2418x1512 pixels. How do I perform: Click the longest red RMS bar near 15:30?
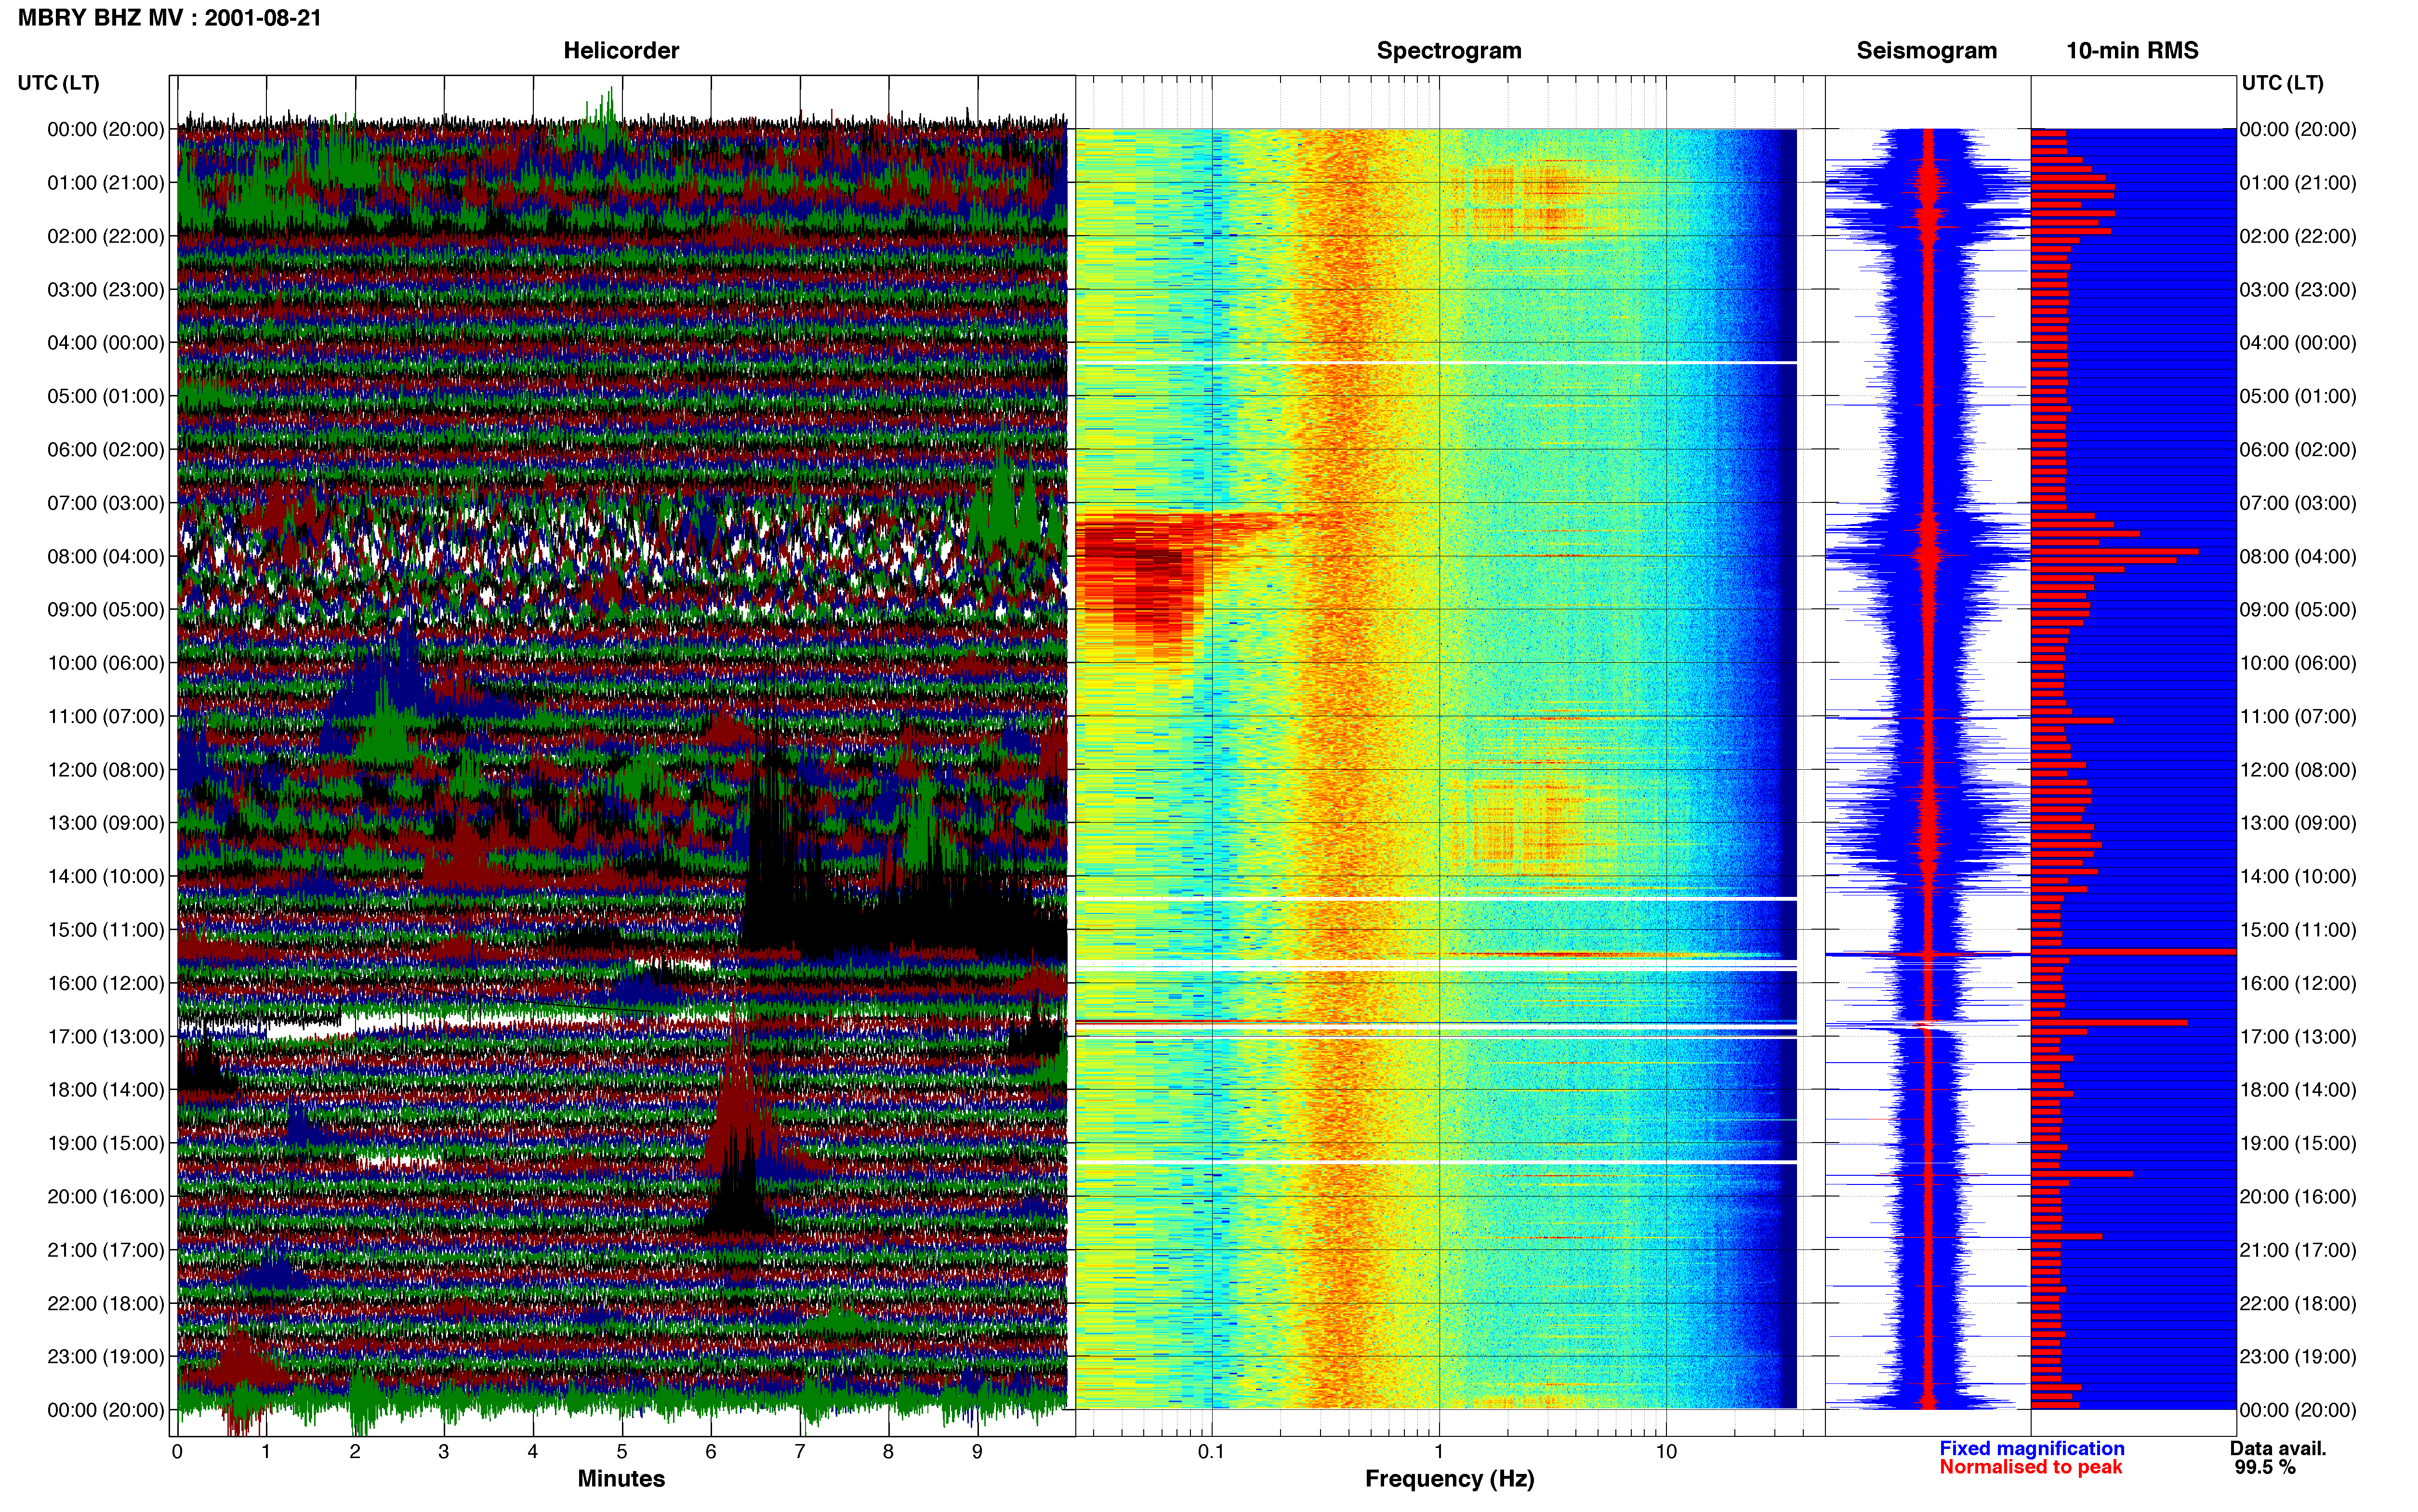pyautogui.click(x=2133, y=952)
